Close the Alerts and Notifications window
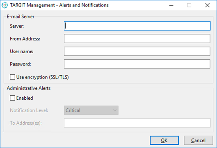217x148 pixels. pos(207,5)
